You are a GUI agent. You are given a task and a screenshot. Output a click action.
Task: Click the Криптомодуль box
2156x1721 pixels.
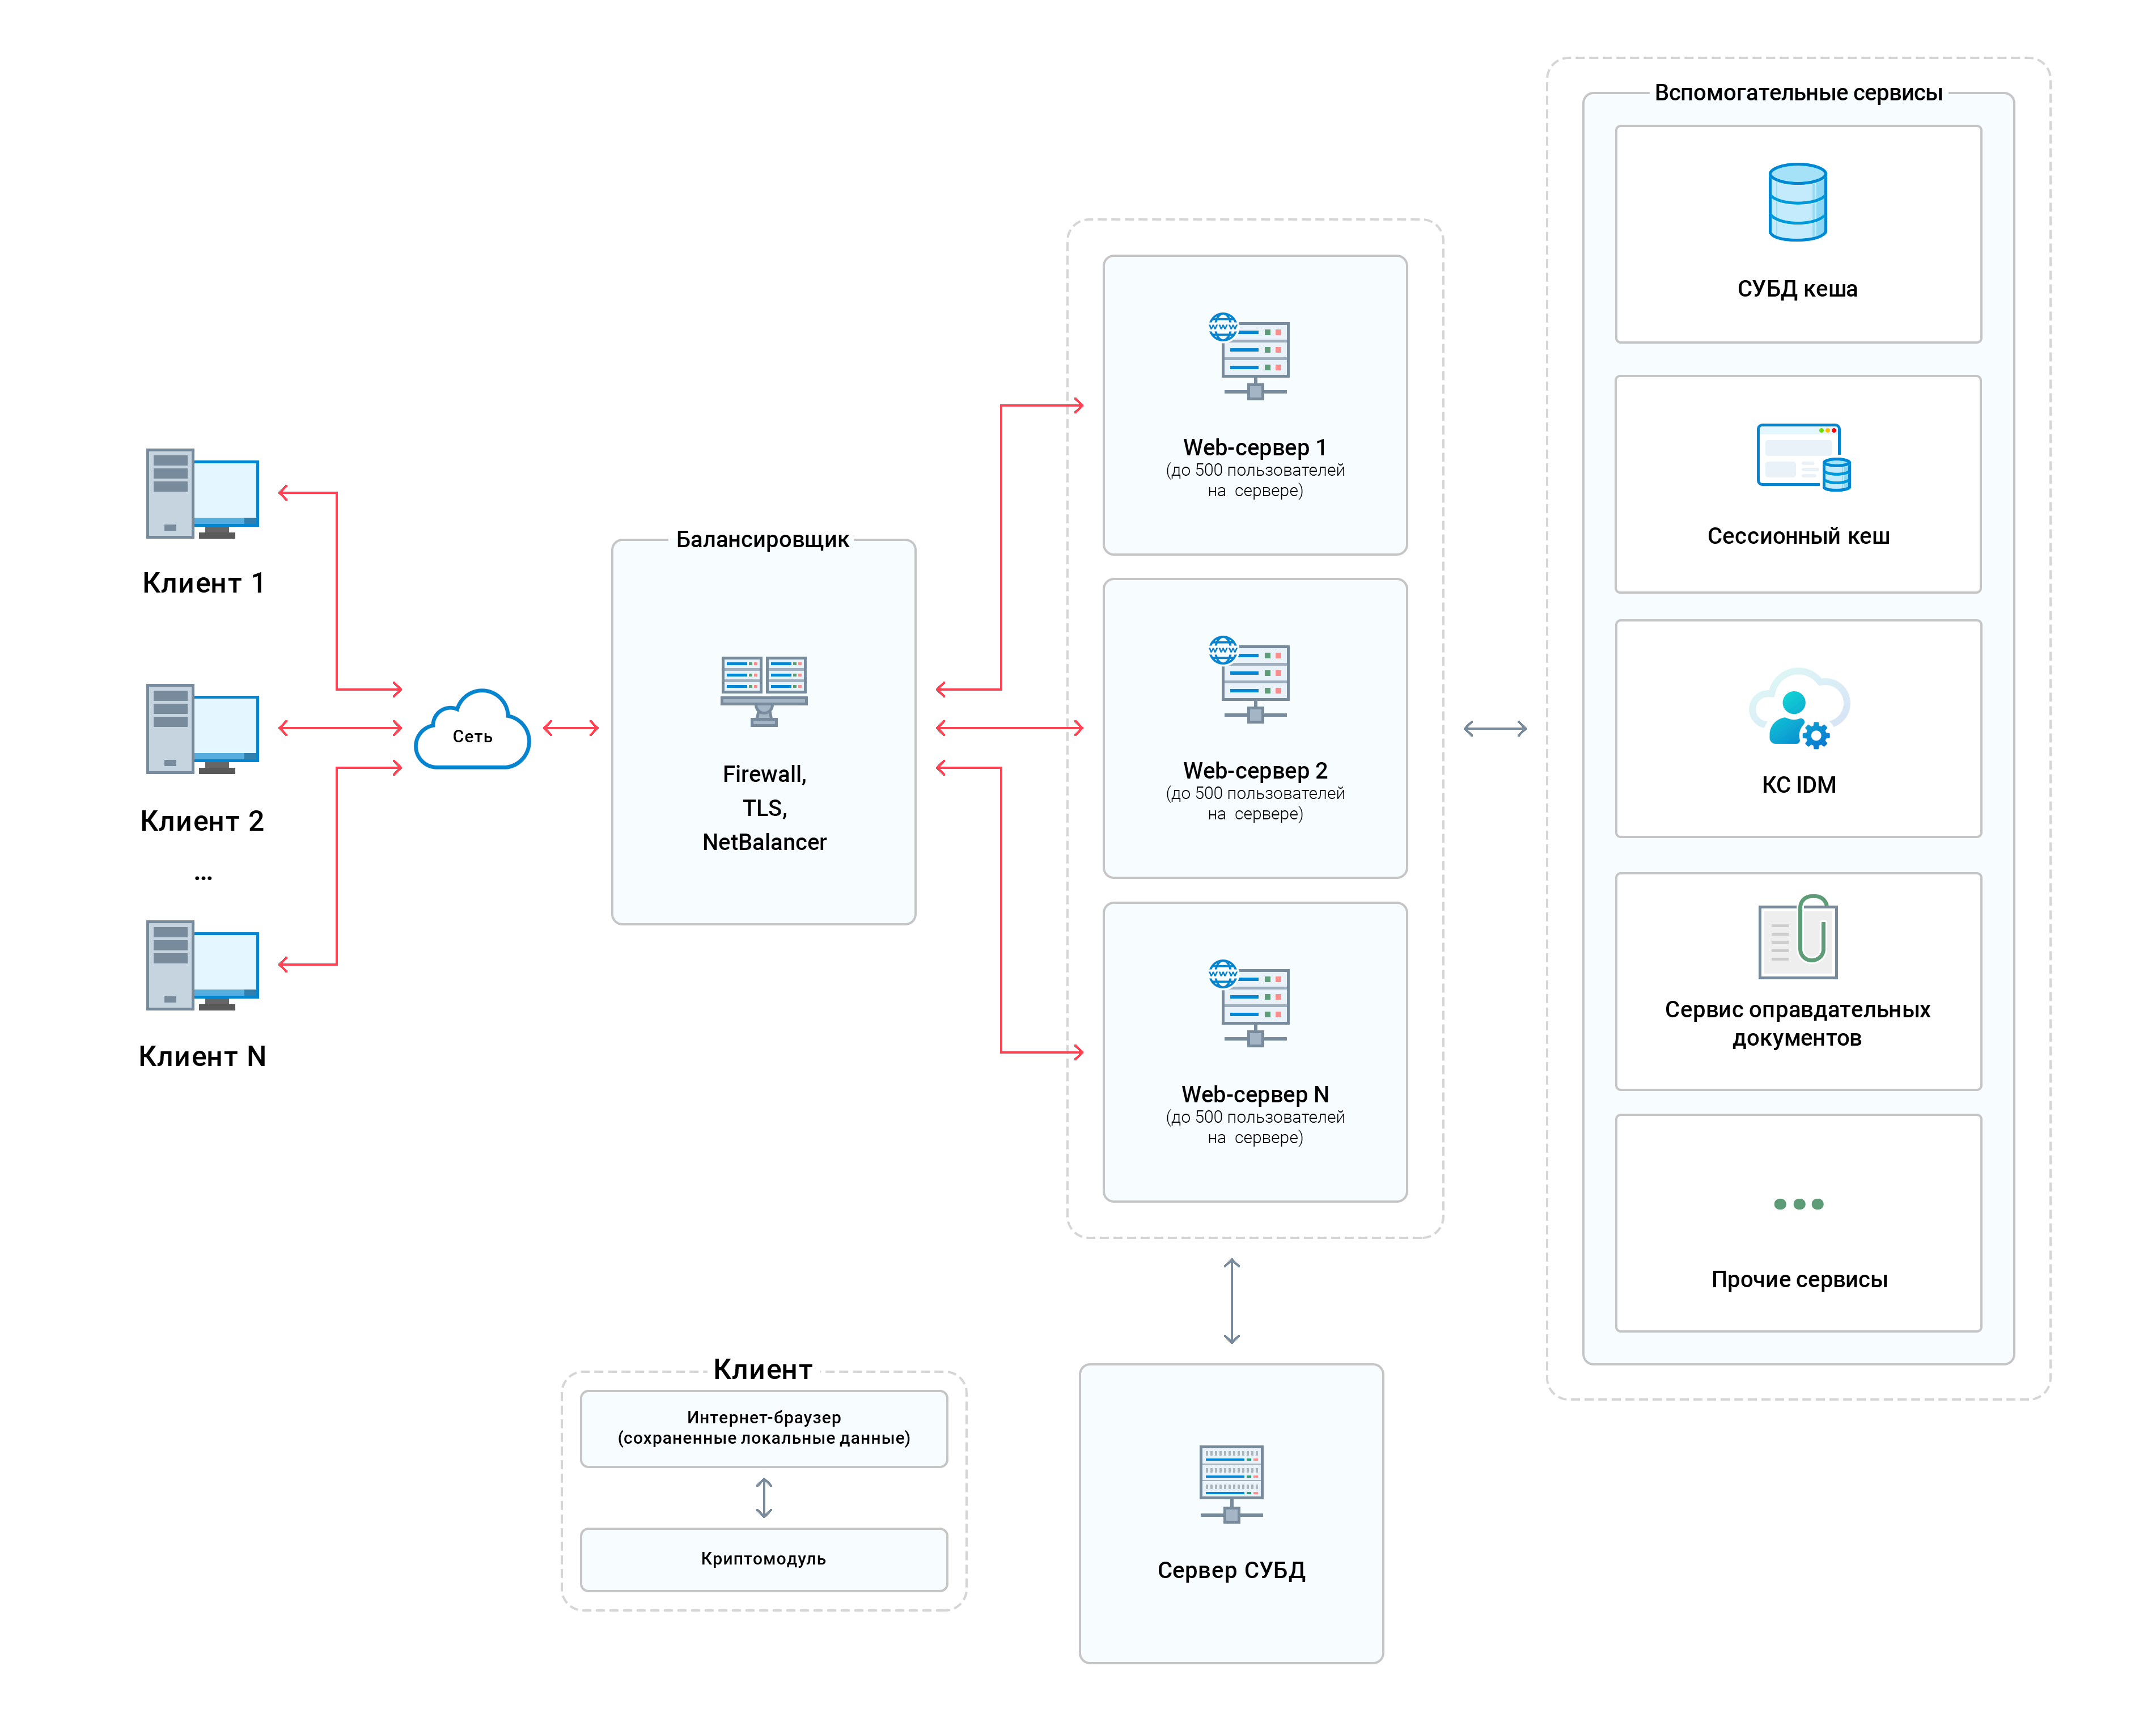click(764, 1560)
